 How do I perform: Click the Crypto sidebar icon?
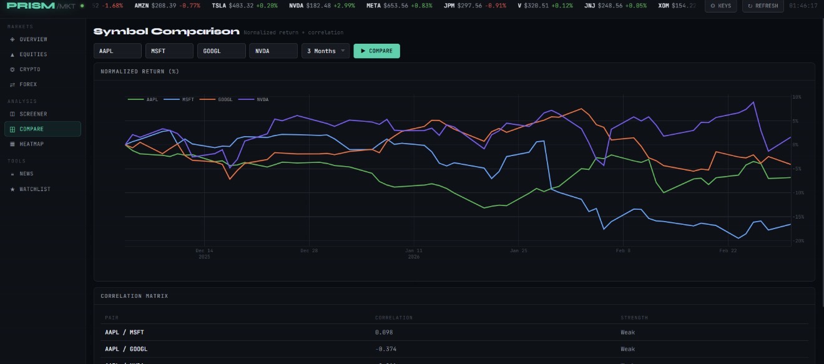pos(12,69)
